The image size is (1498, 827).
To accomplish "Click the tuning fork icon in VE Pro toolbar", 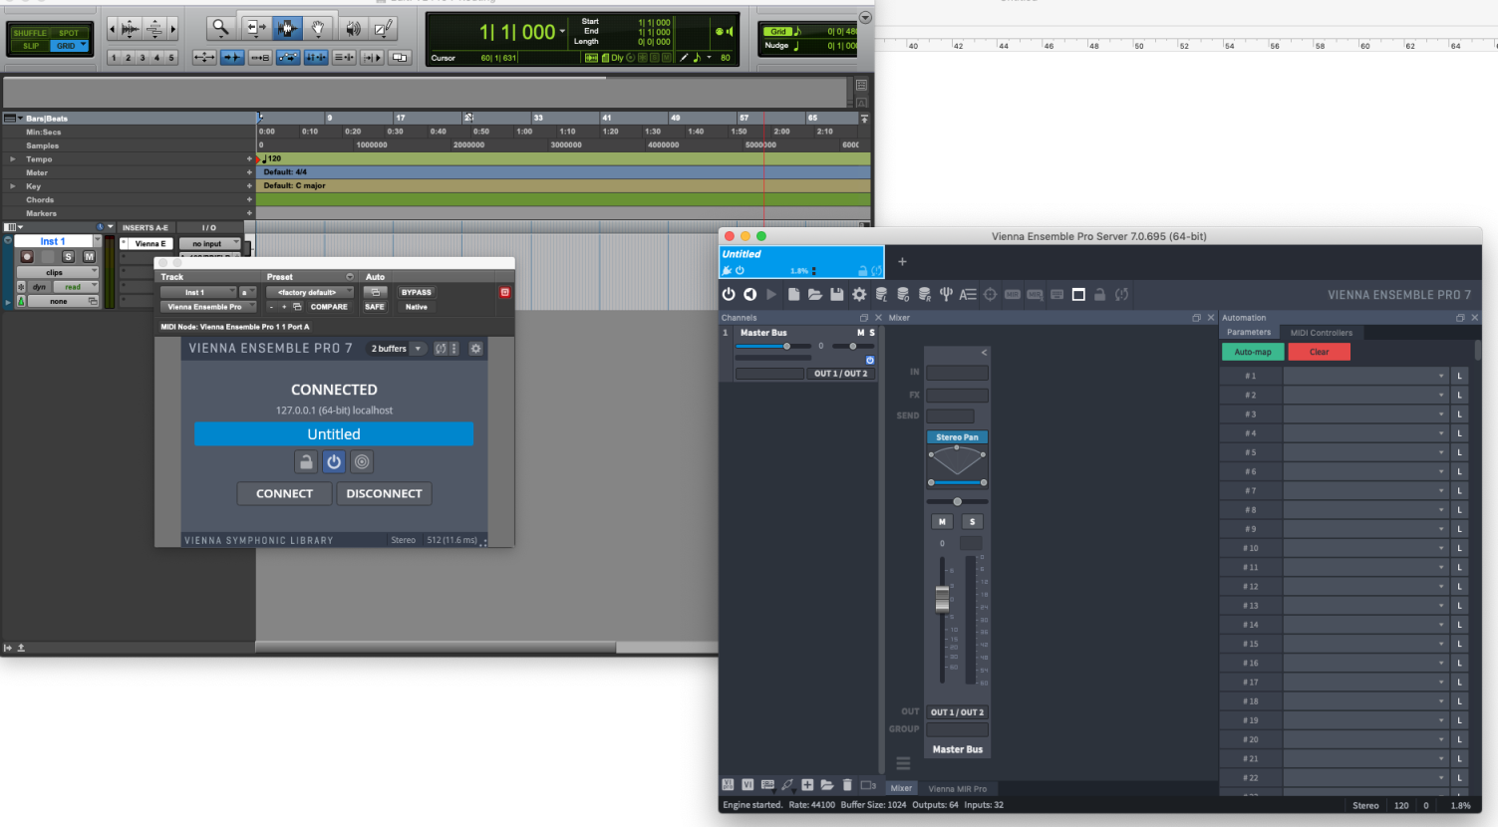I will click(x=946, y=294).
